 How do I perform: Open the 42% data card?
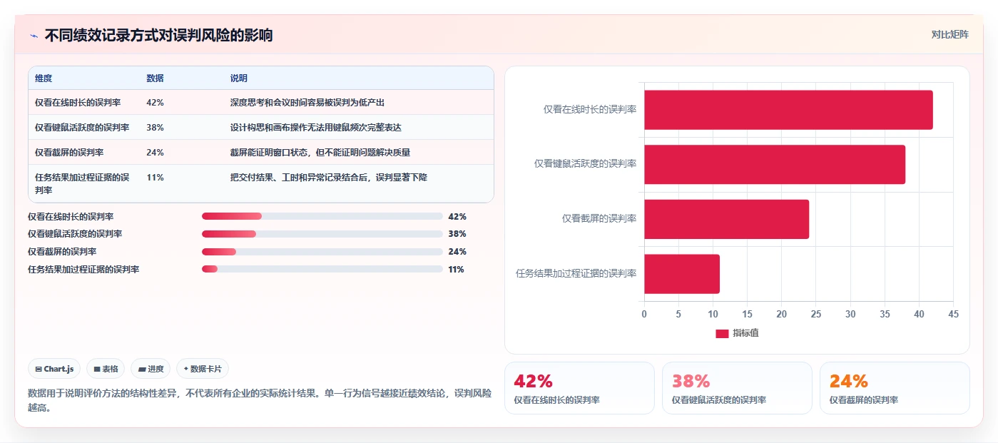[x=579, y=388]
